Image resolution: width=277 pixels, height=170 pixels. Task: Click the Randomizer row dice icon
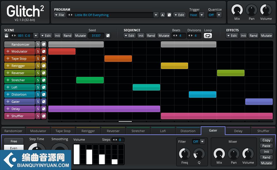[x=44, y=45]
